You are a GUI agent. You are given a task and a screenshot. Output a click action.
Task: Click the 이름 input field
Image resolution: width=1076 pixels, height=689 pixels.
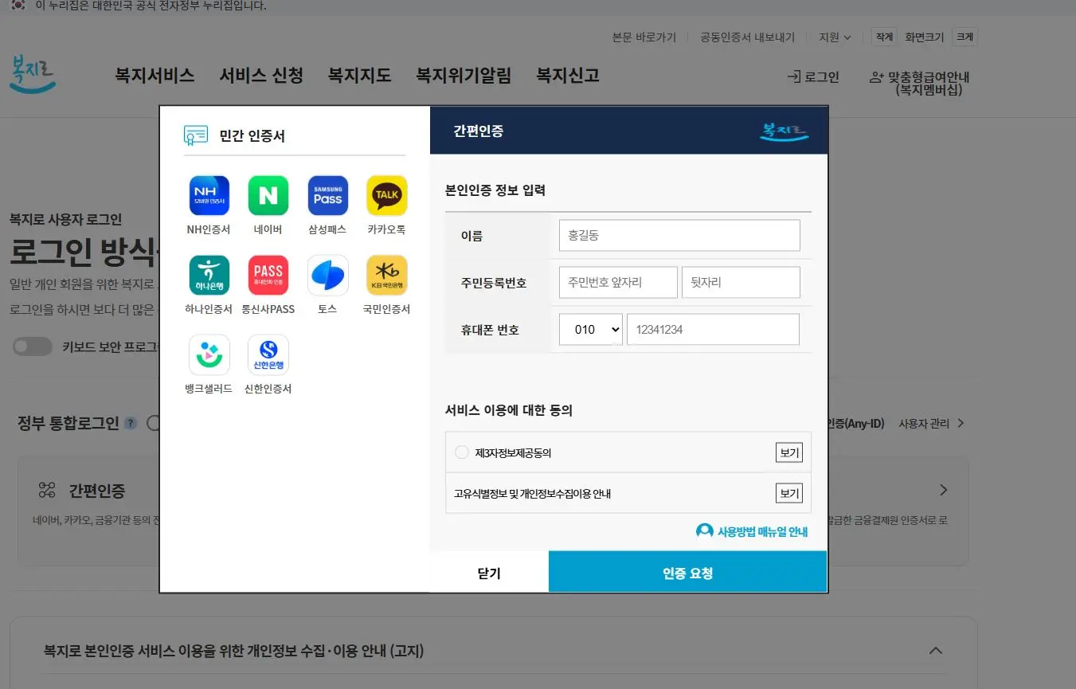679,235
